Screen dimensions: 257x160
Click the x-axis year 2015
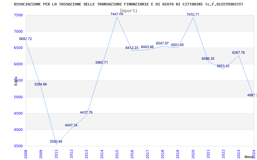click(117, 154)
